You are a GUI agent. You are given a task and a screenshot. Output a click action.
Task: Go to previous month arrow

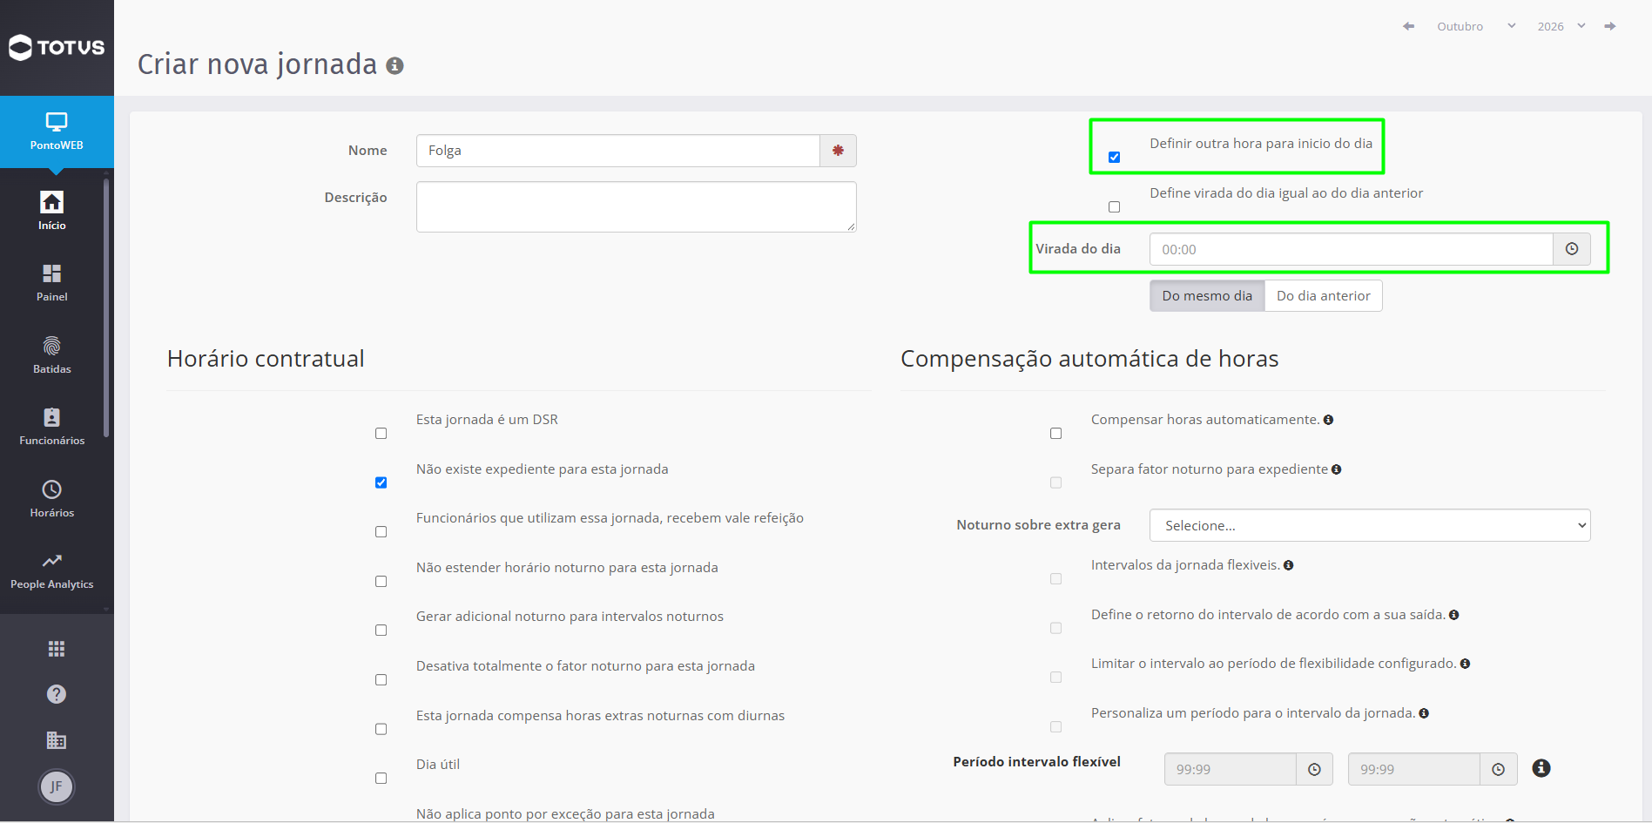click(x=1408, y=26)
